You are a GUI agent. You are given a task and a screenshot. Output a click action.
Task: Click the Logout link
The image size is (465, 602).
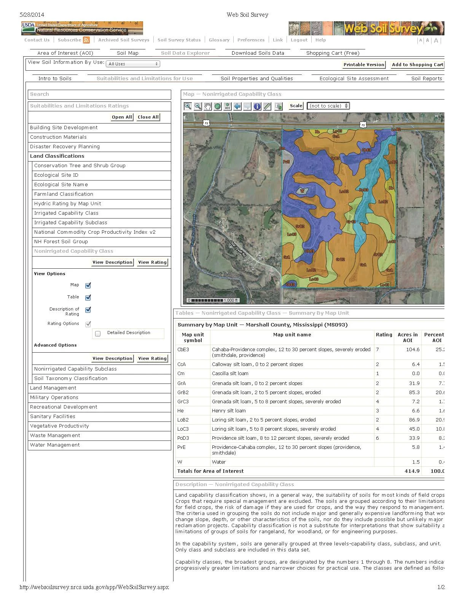tap(299, 40)
